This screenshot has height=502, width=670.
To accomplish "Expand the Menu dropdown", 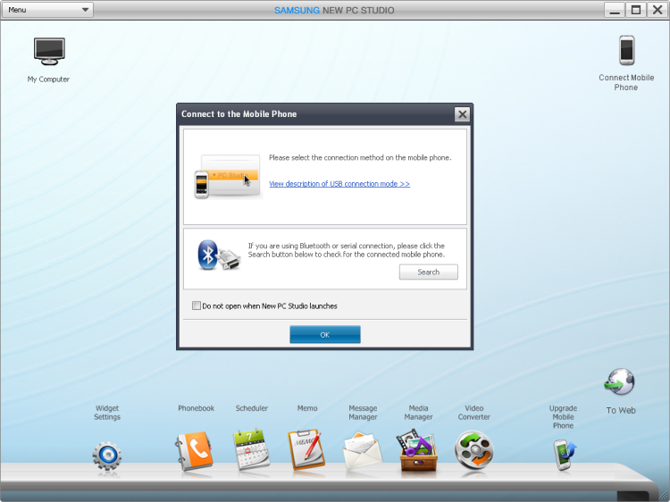I will (47, 10).
